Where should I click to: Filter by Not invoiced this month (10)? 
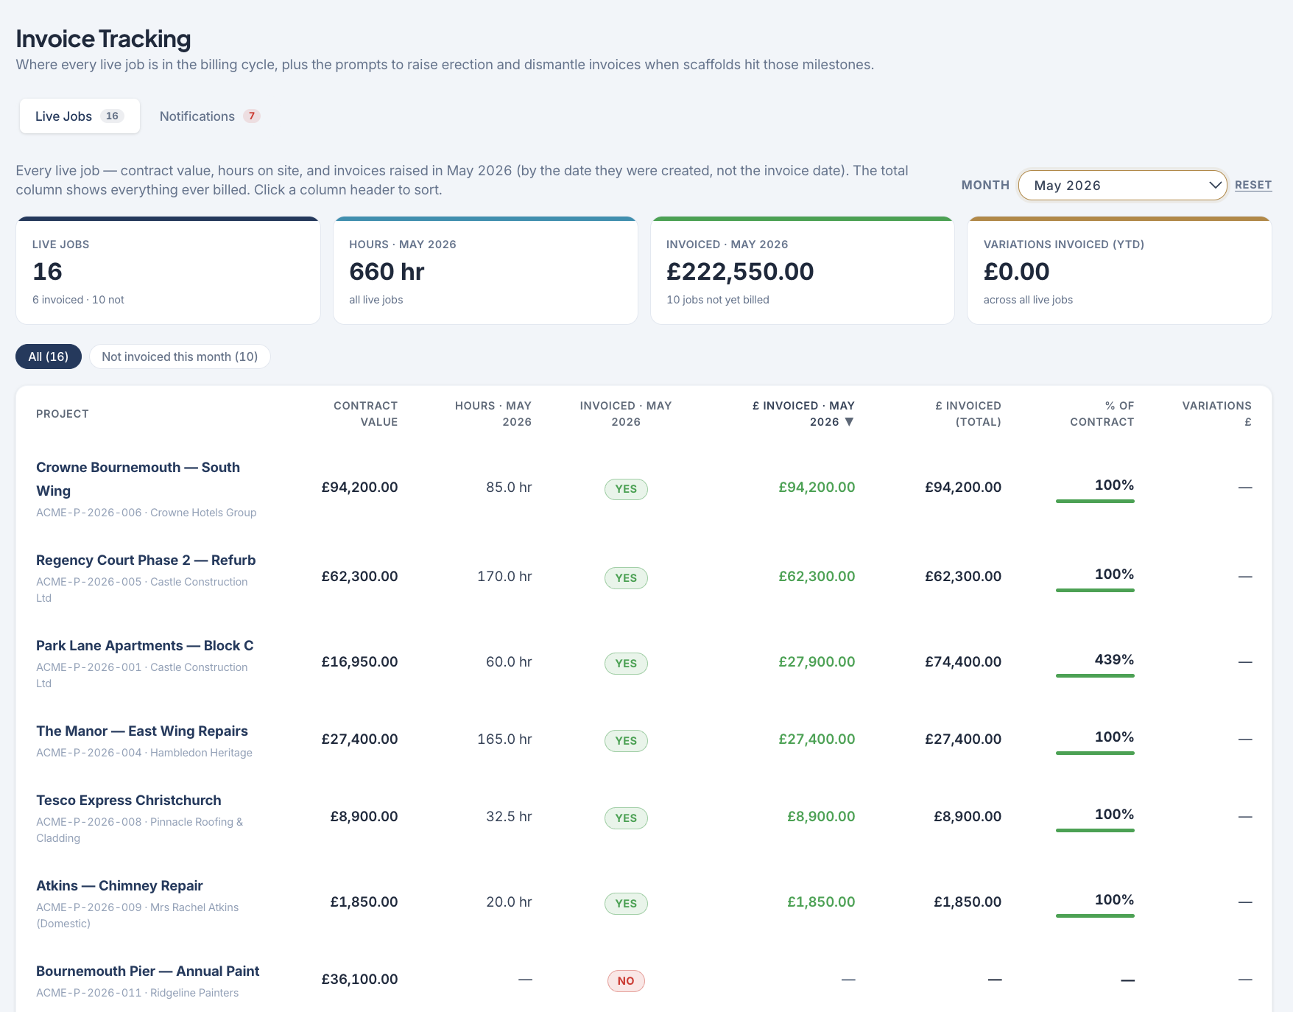click(x=180, y=356)
